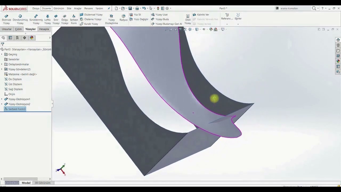Select the Ön Düzlem plane
The image size is (341, 192).
pyautogui.click(x=13, y=79)
